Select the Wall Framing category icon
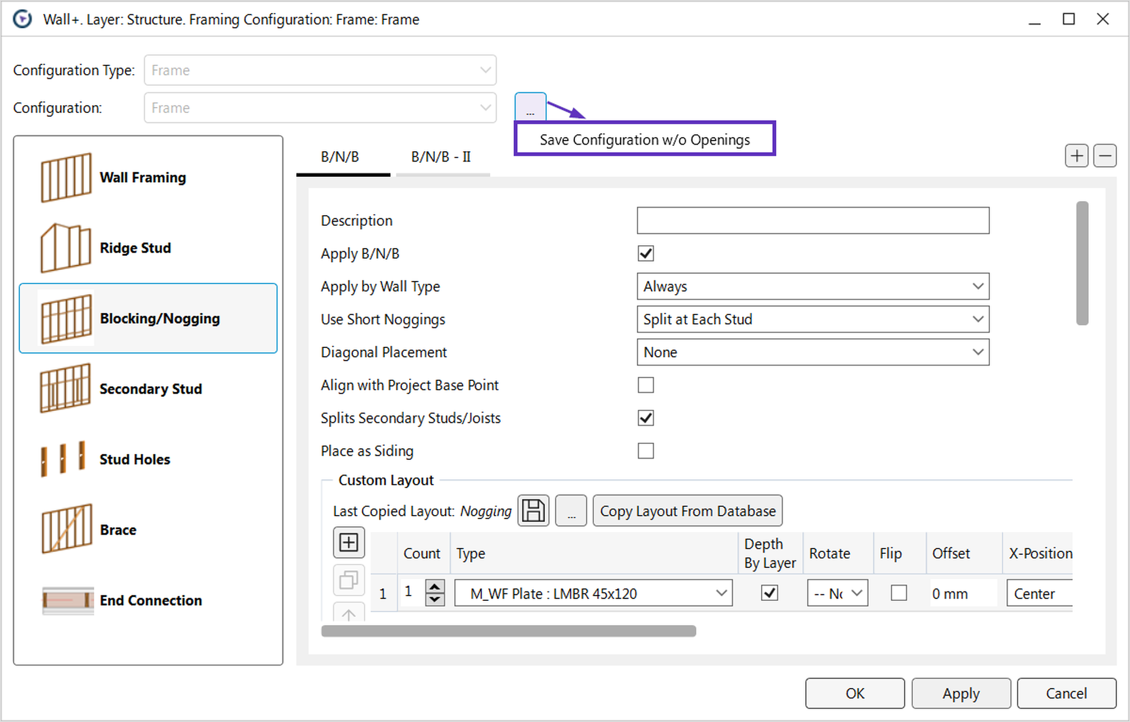 [67, 176]
